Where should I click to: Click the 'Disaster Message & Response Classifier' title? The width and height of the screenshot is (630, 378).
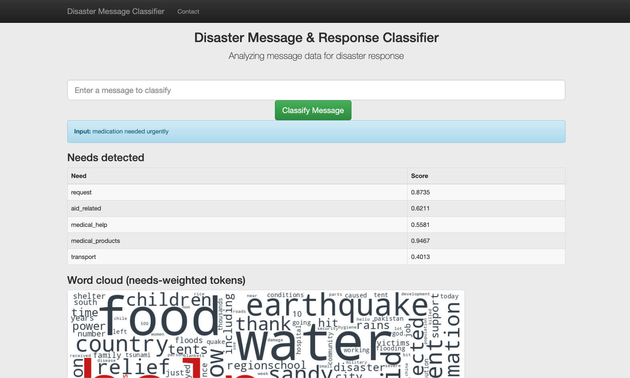(316, 38)
